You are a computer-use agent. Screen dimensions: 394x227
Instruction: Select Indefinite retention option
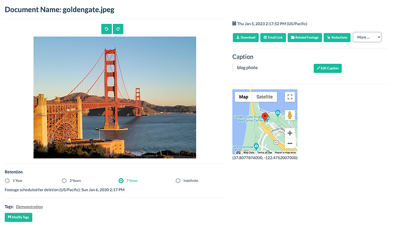(178, 181)
